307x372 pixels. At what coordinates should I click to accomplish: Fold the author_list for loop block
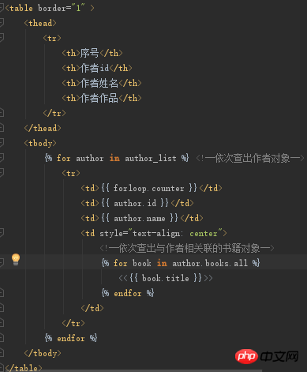click(2, 158)
